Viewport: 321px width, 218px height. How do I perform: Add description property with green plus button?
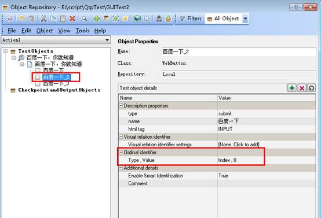[292, 88]
